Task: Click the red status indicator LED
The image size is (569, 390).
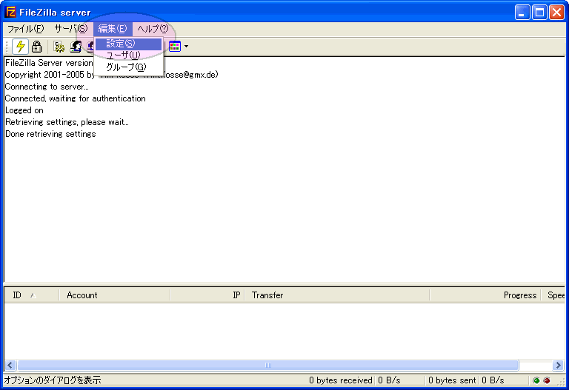Action: pos(547,380)
